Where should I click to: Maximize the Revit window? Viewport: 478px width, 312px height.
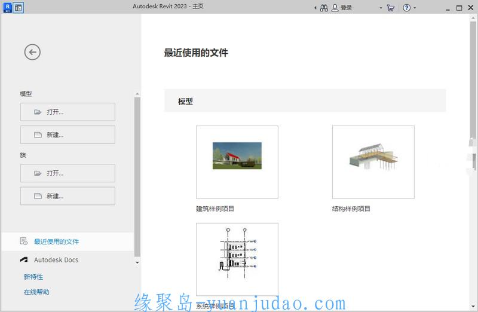(459, 8)
